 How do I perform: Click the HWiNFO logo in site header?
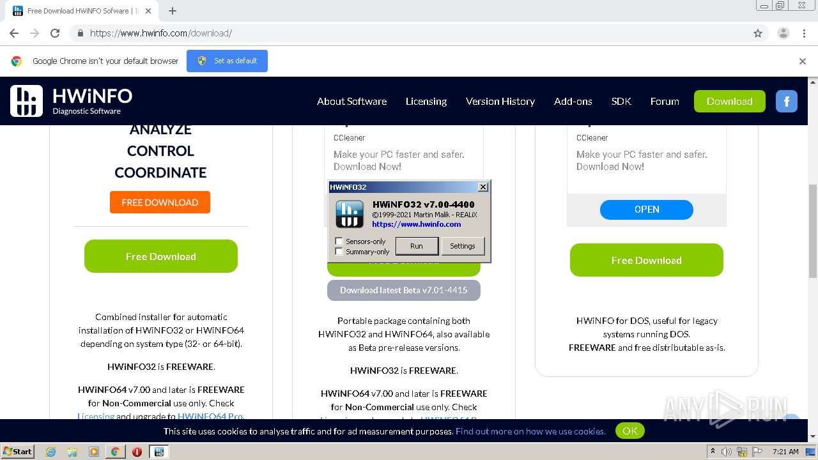72,101
